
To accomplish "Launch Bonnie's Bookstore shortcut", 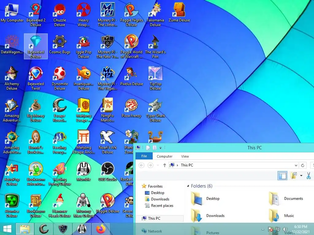I will click(x=36, y=142).
